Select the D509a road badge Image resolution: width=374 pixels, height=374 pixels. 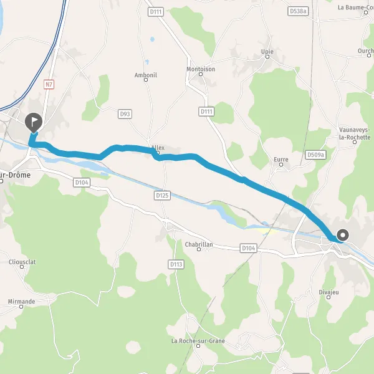point(315,155)
